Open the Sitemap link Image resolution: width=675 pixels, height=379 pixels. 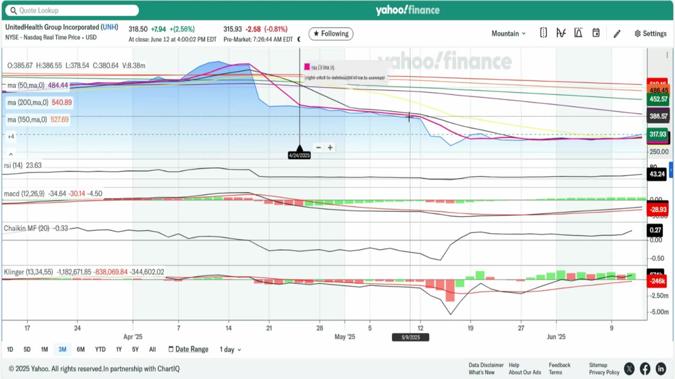coord(598,365)
